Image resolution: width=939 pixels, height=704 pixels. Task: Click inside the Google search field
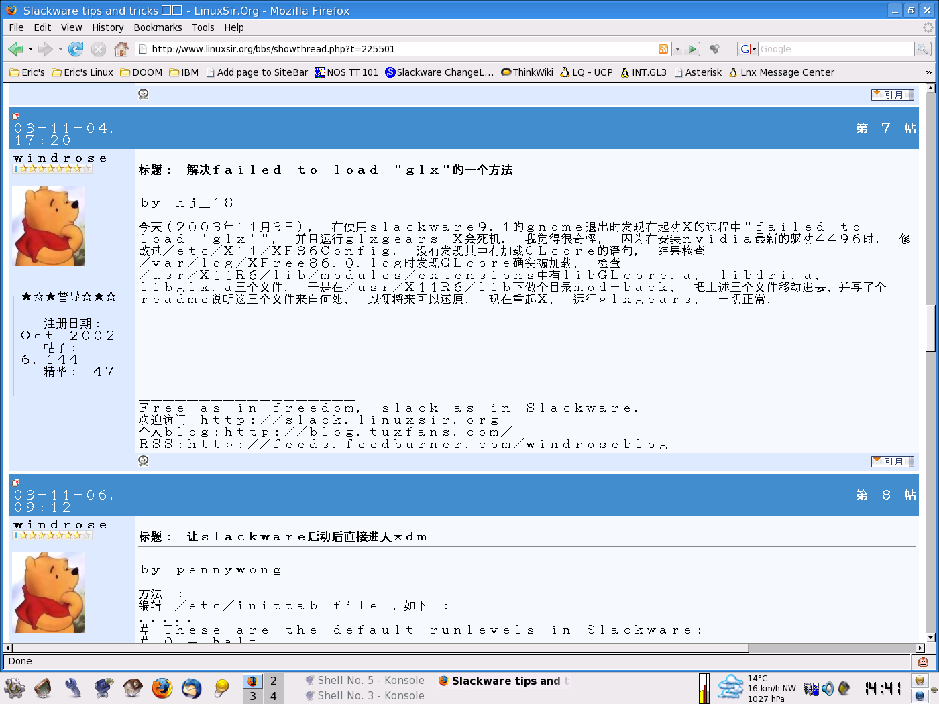(x=836, y=49)
